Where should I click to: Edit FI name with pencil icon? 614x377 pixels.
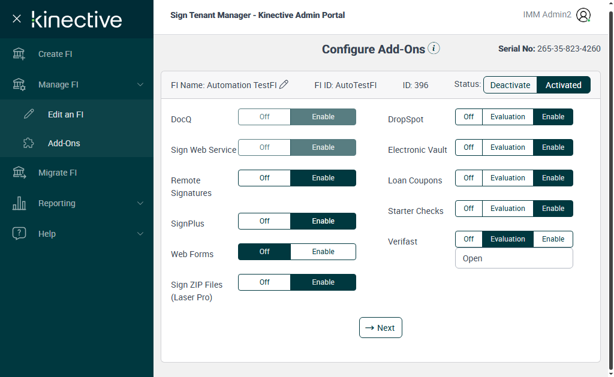284,85
